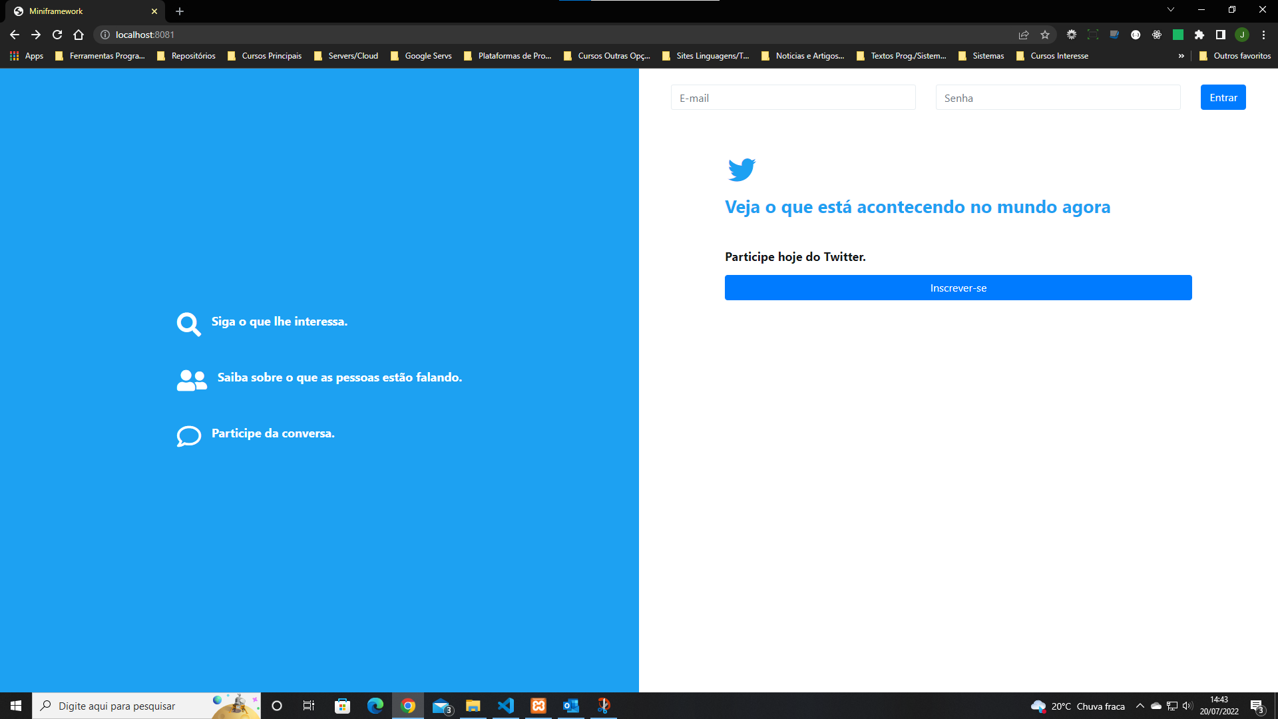Go forward with the browser forward arrow
The height and width of the screenshot is (719, 1278).
(x=36, y=35)
